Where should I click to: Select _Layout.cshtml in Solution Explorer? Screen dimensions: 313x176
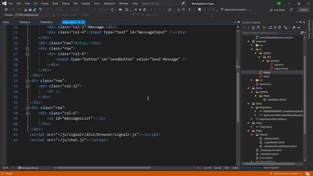click(271, 138)
